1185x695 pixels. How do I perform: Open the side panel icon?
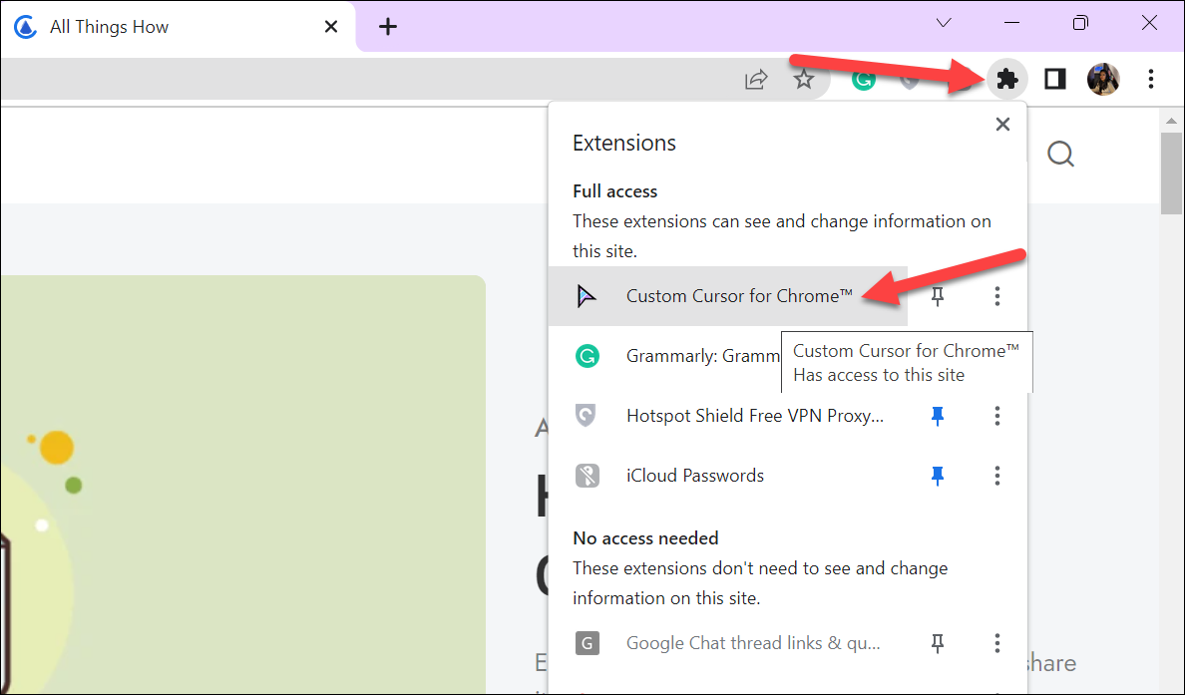1055,79
